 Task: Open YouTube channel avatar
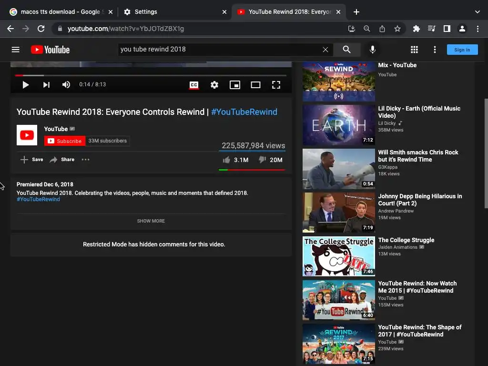point(27,135)
